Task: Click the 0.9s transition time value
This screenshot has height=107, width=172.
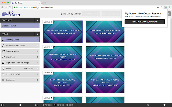Action: coord(37,105)
